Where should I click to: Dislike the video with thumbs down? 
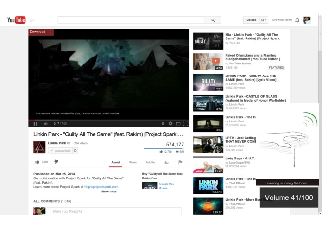(x=56, y=162)
